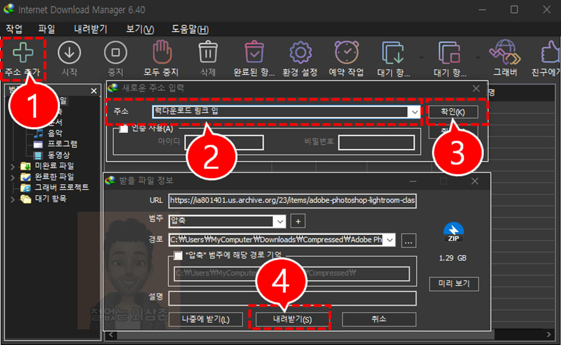Close the 새로운 주소 입력 dialog
Screen dimensions: 561x345
tap(476, 89)
